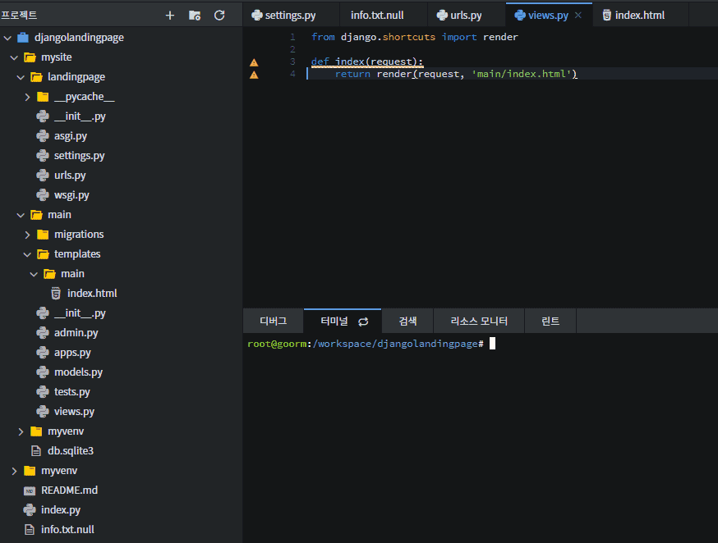This screenshot has width=718, height=543.
Task: Collapse the main app folder chevron under mysite
Action: click(x=21, y=215)
